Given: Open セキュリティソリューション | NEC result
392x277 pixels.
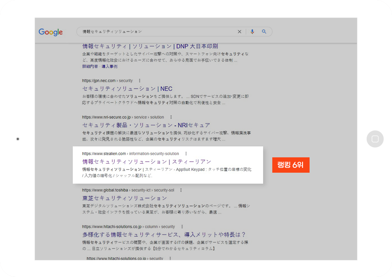Looking at the screenshot, I should pyautogui.click(x=127, y=89).
